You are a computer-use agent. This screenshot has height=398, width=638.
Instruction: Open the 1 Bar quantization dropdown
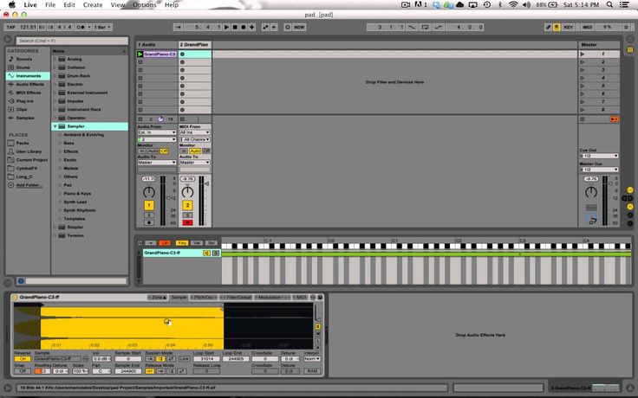click(x=102, y=27)
